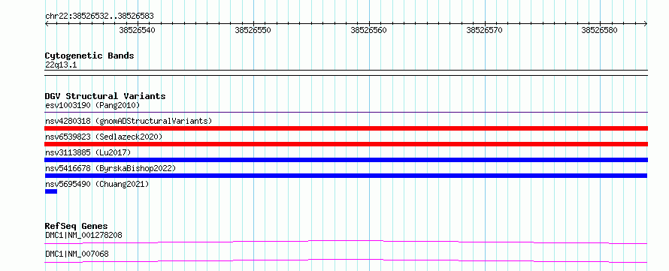This screenshot has height=271, width=669.
Task: Click the short blue nsv5695490 bar
Action: [x=51, y=191]
